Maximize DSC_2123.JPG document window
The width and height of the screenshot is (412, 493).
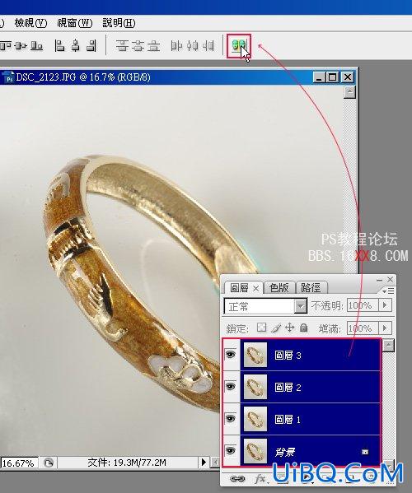(x=333, y=77)
